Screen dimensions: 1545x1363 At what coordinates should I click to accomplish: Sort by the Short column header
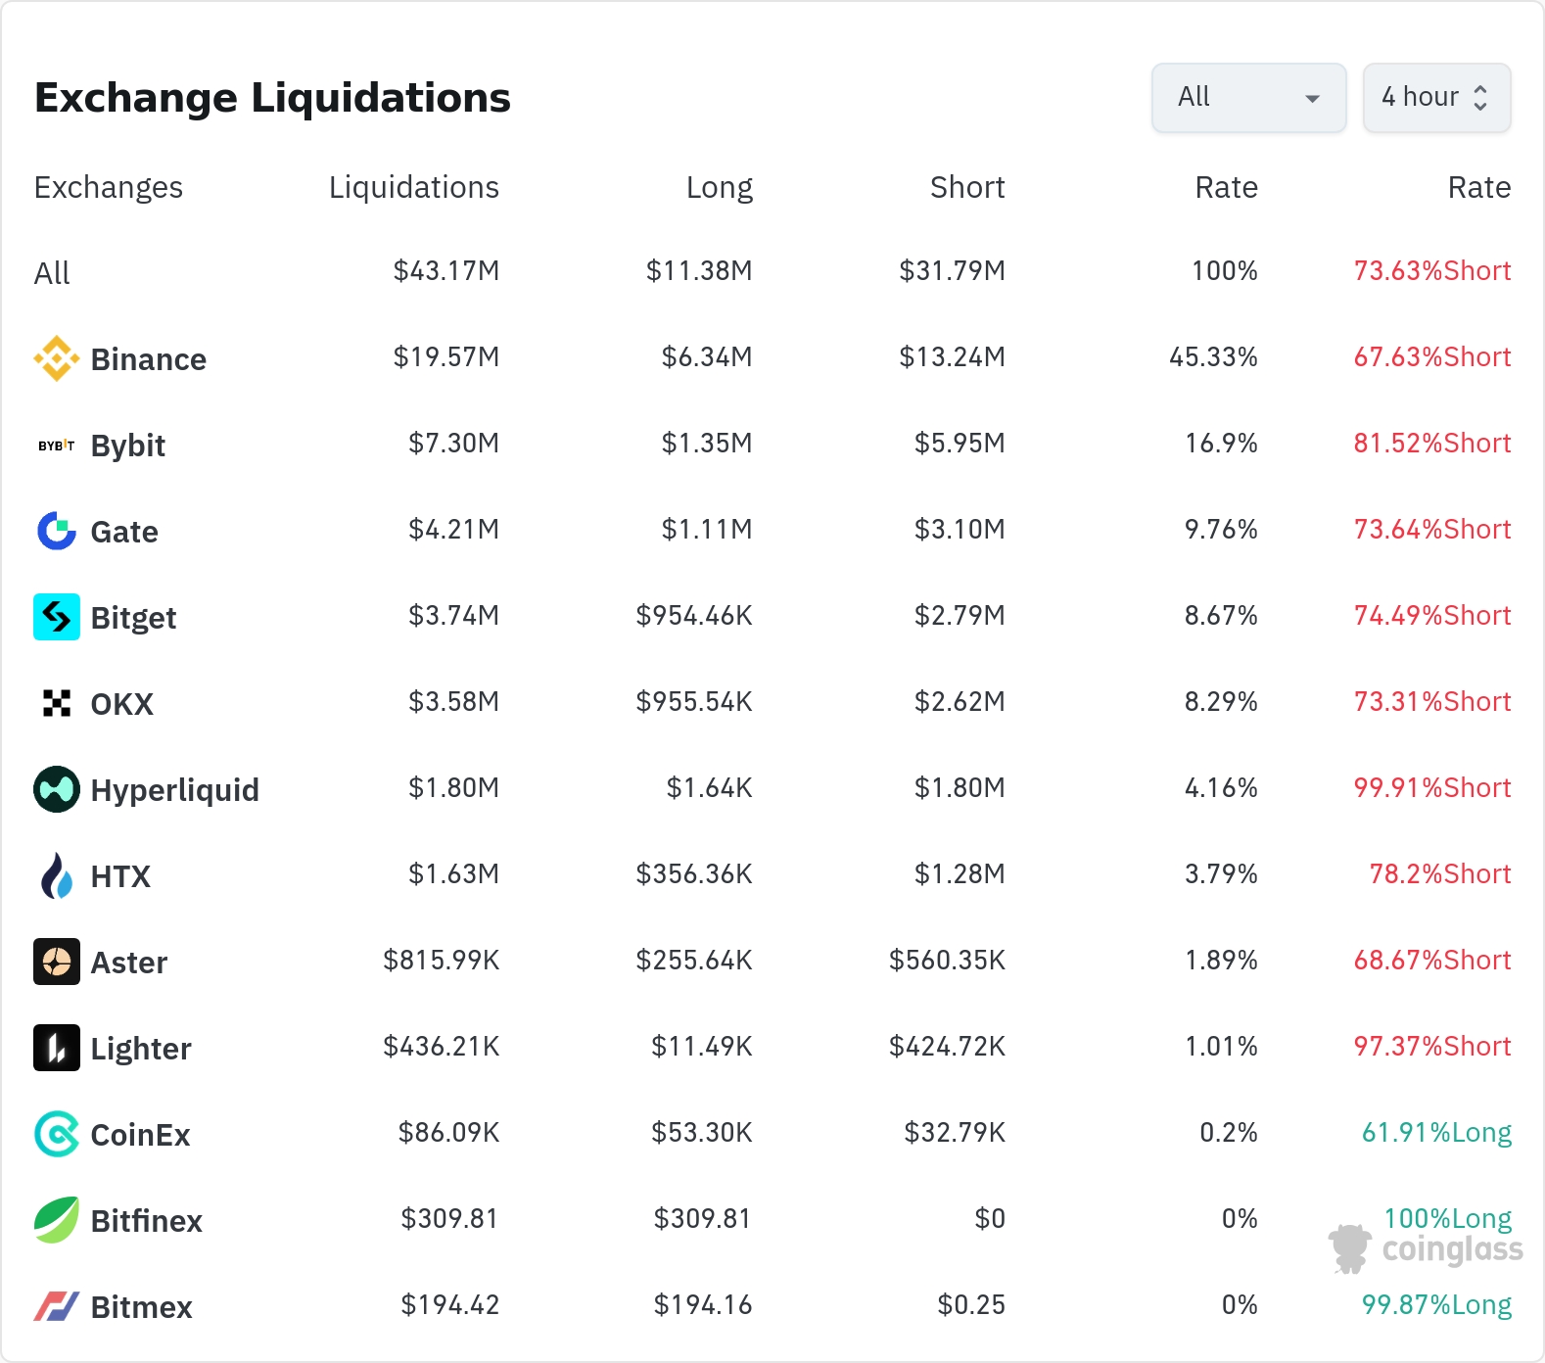[966, 187]
